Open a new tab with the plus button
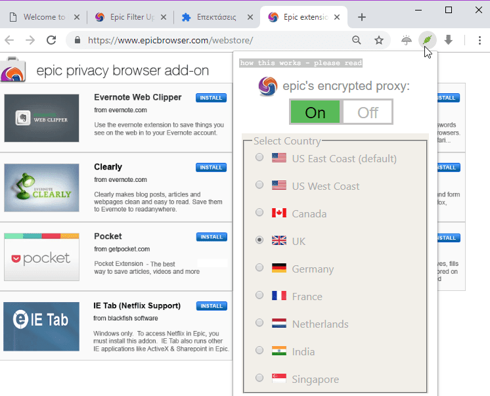The height and width of the screenshot is (396, 490). tap(361, 17)
